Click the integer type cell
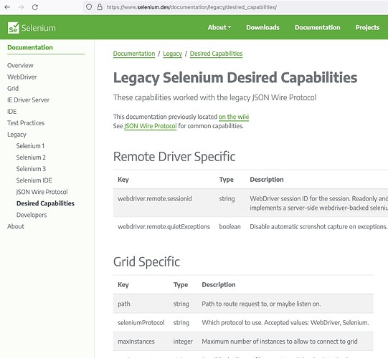The width and height of the screenshot is (388, 358). click(183, 342)
